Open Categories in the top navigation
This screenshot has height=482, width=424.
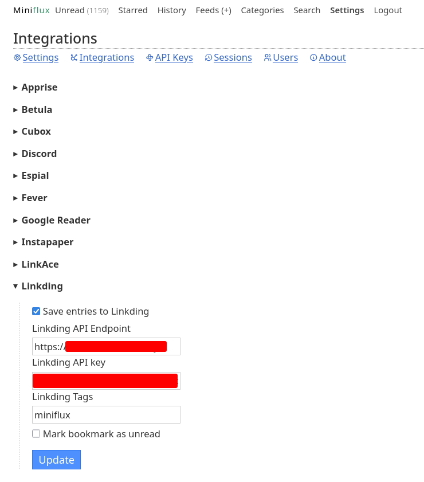click(262, 10)
